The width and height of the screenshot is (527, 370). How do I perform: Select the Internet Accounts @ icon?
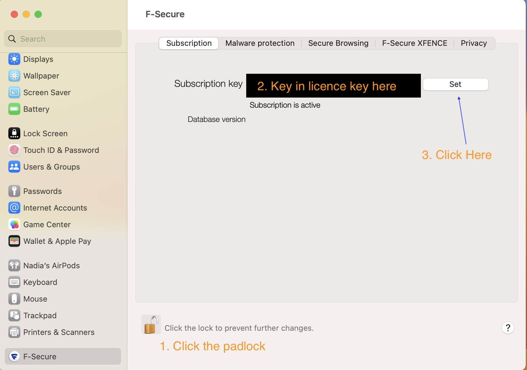[x=14, y=208]
